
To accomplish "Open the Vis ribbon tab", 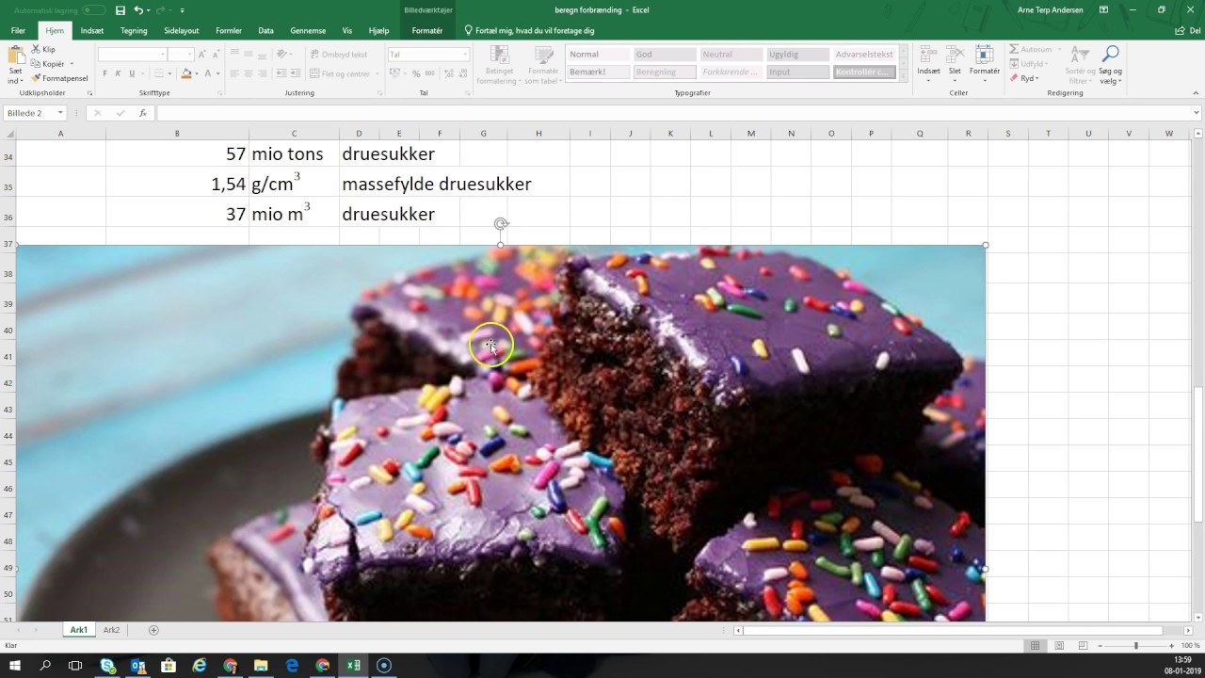I will point(347,31).
